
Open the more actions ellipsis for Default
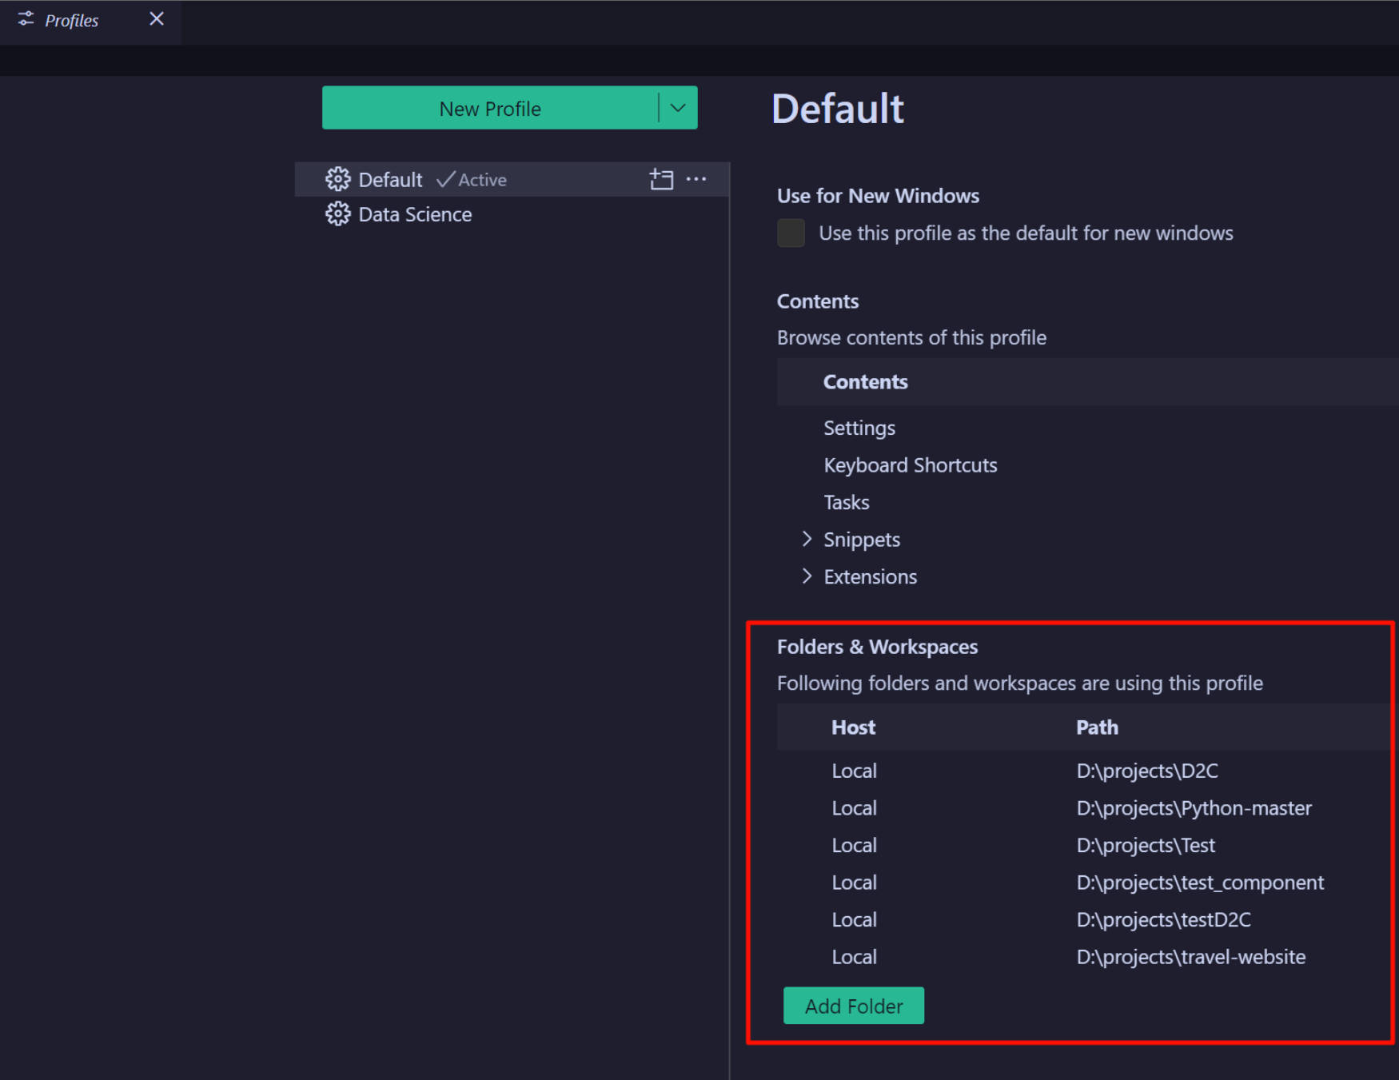tap(696, 179)
